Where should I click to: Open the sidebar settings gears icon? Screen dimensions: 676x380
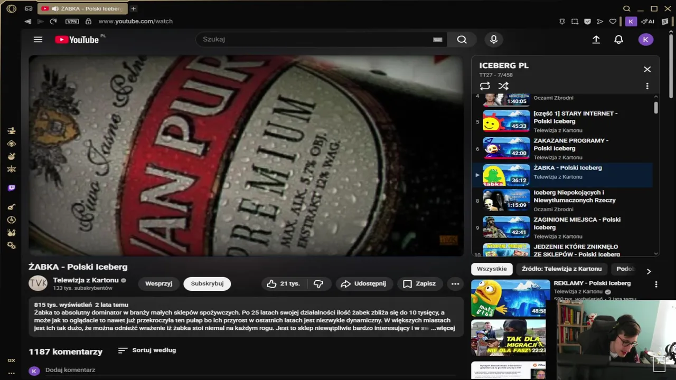11,245
